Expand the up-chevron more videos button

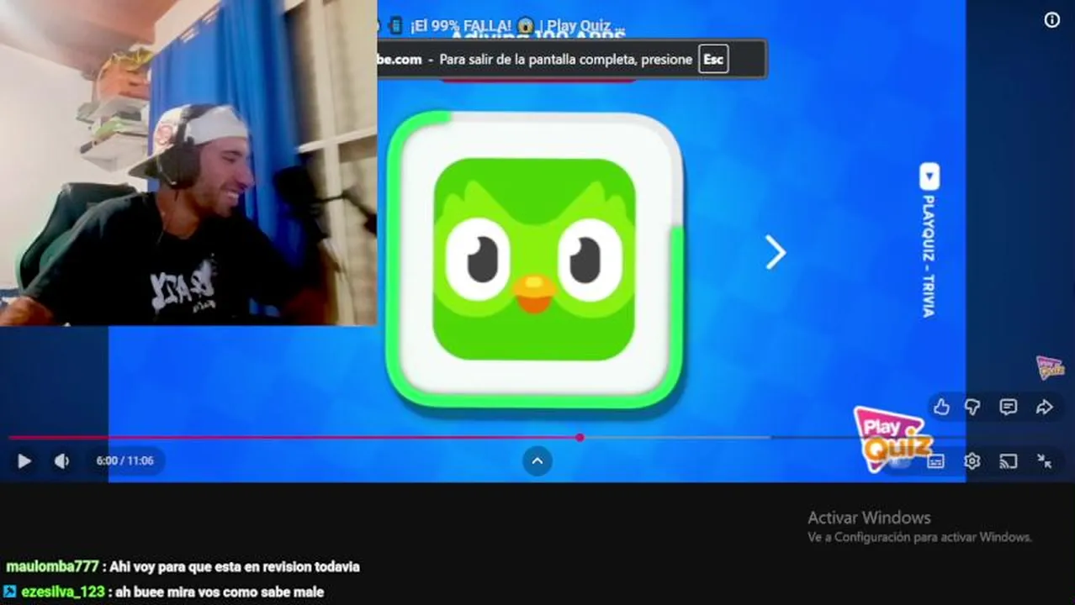tap(537, 460)
